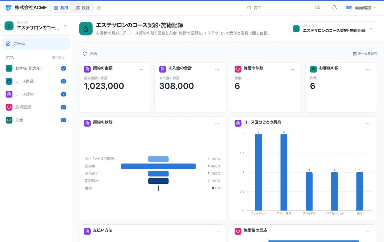The height and width of the screenshot is (242, 384).
Task: Switch to the 利用 mode toggle
Action: (61, 8)
